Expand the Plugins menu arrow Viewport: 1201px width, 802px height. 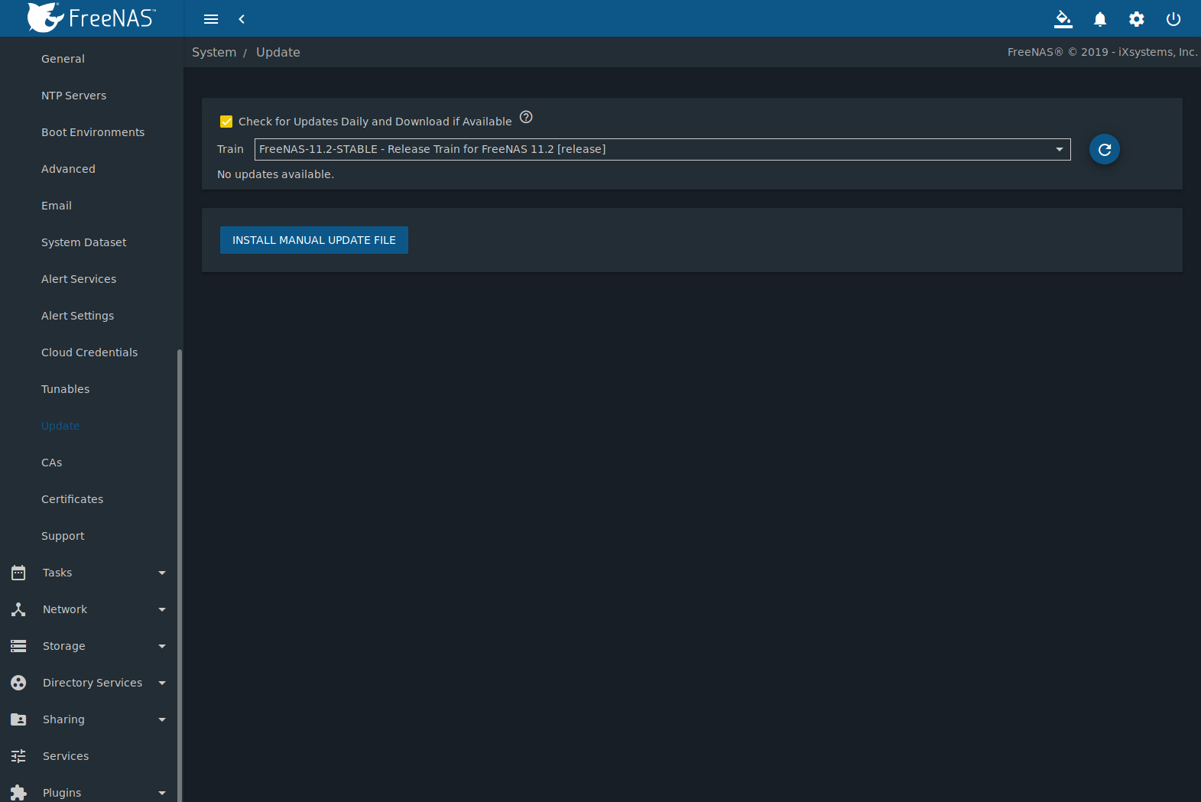(162, 793)
